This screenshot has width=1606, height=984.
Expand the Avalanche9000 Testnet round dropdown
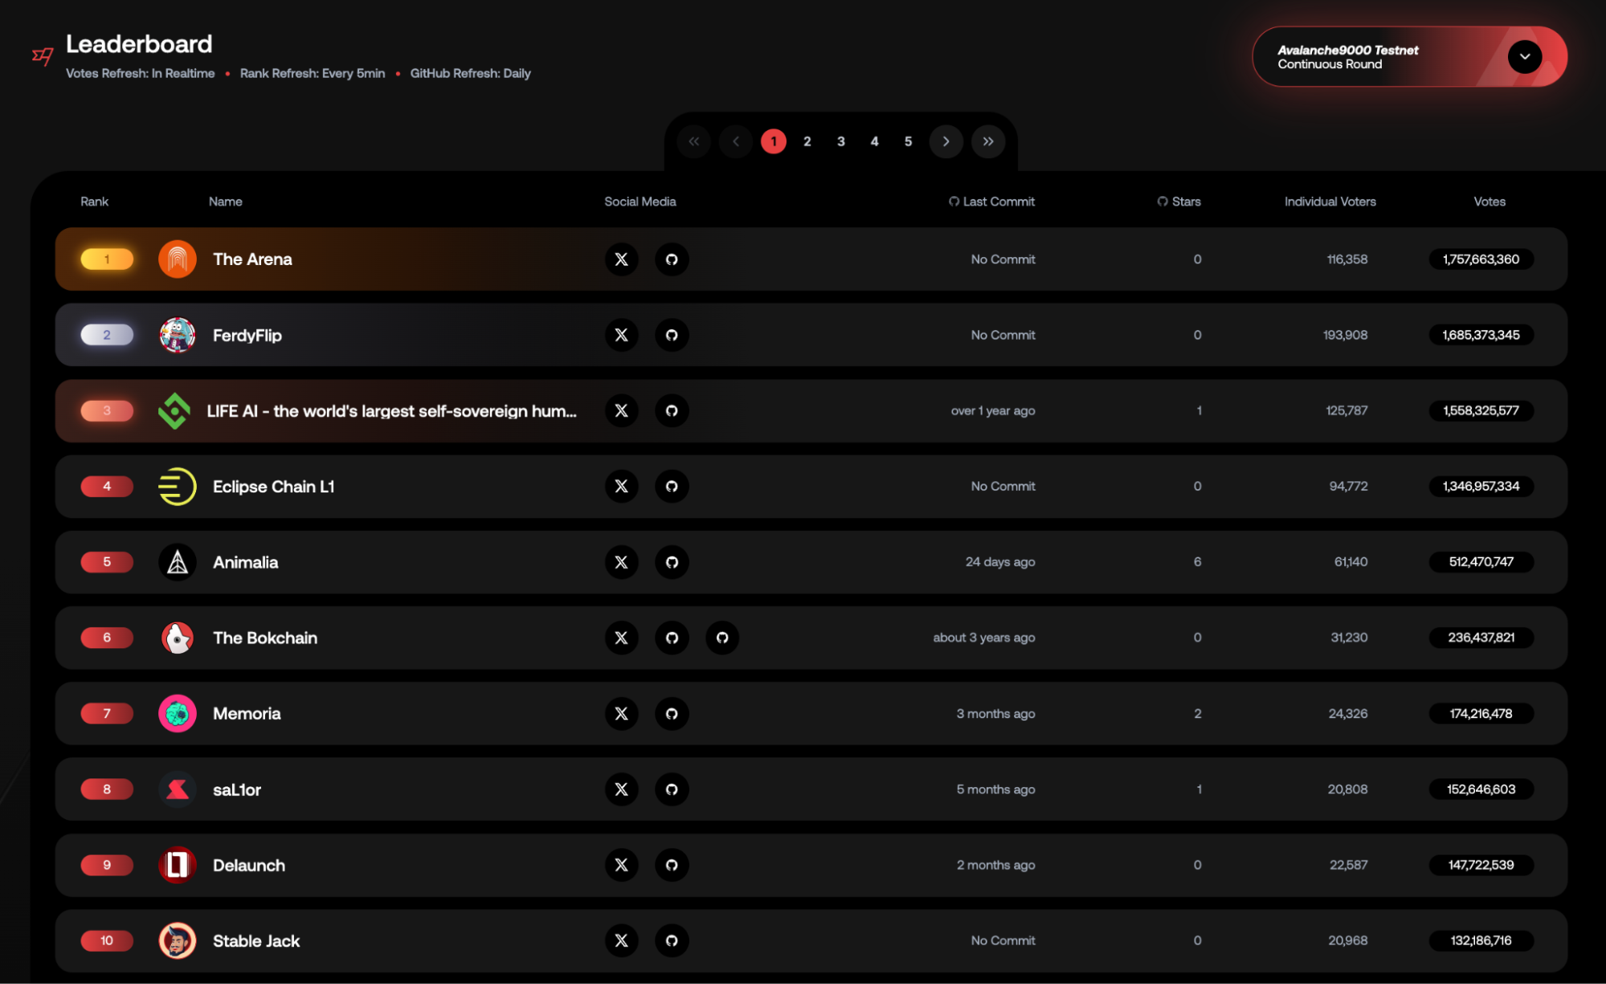pyautogui.click(x=1524, y=57)
